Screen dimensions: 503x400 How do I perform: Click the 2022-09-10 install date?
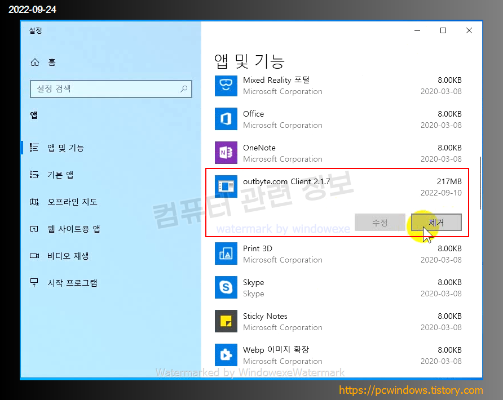coord(441,193)
